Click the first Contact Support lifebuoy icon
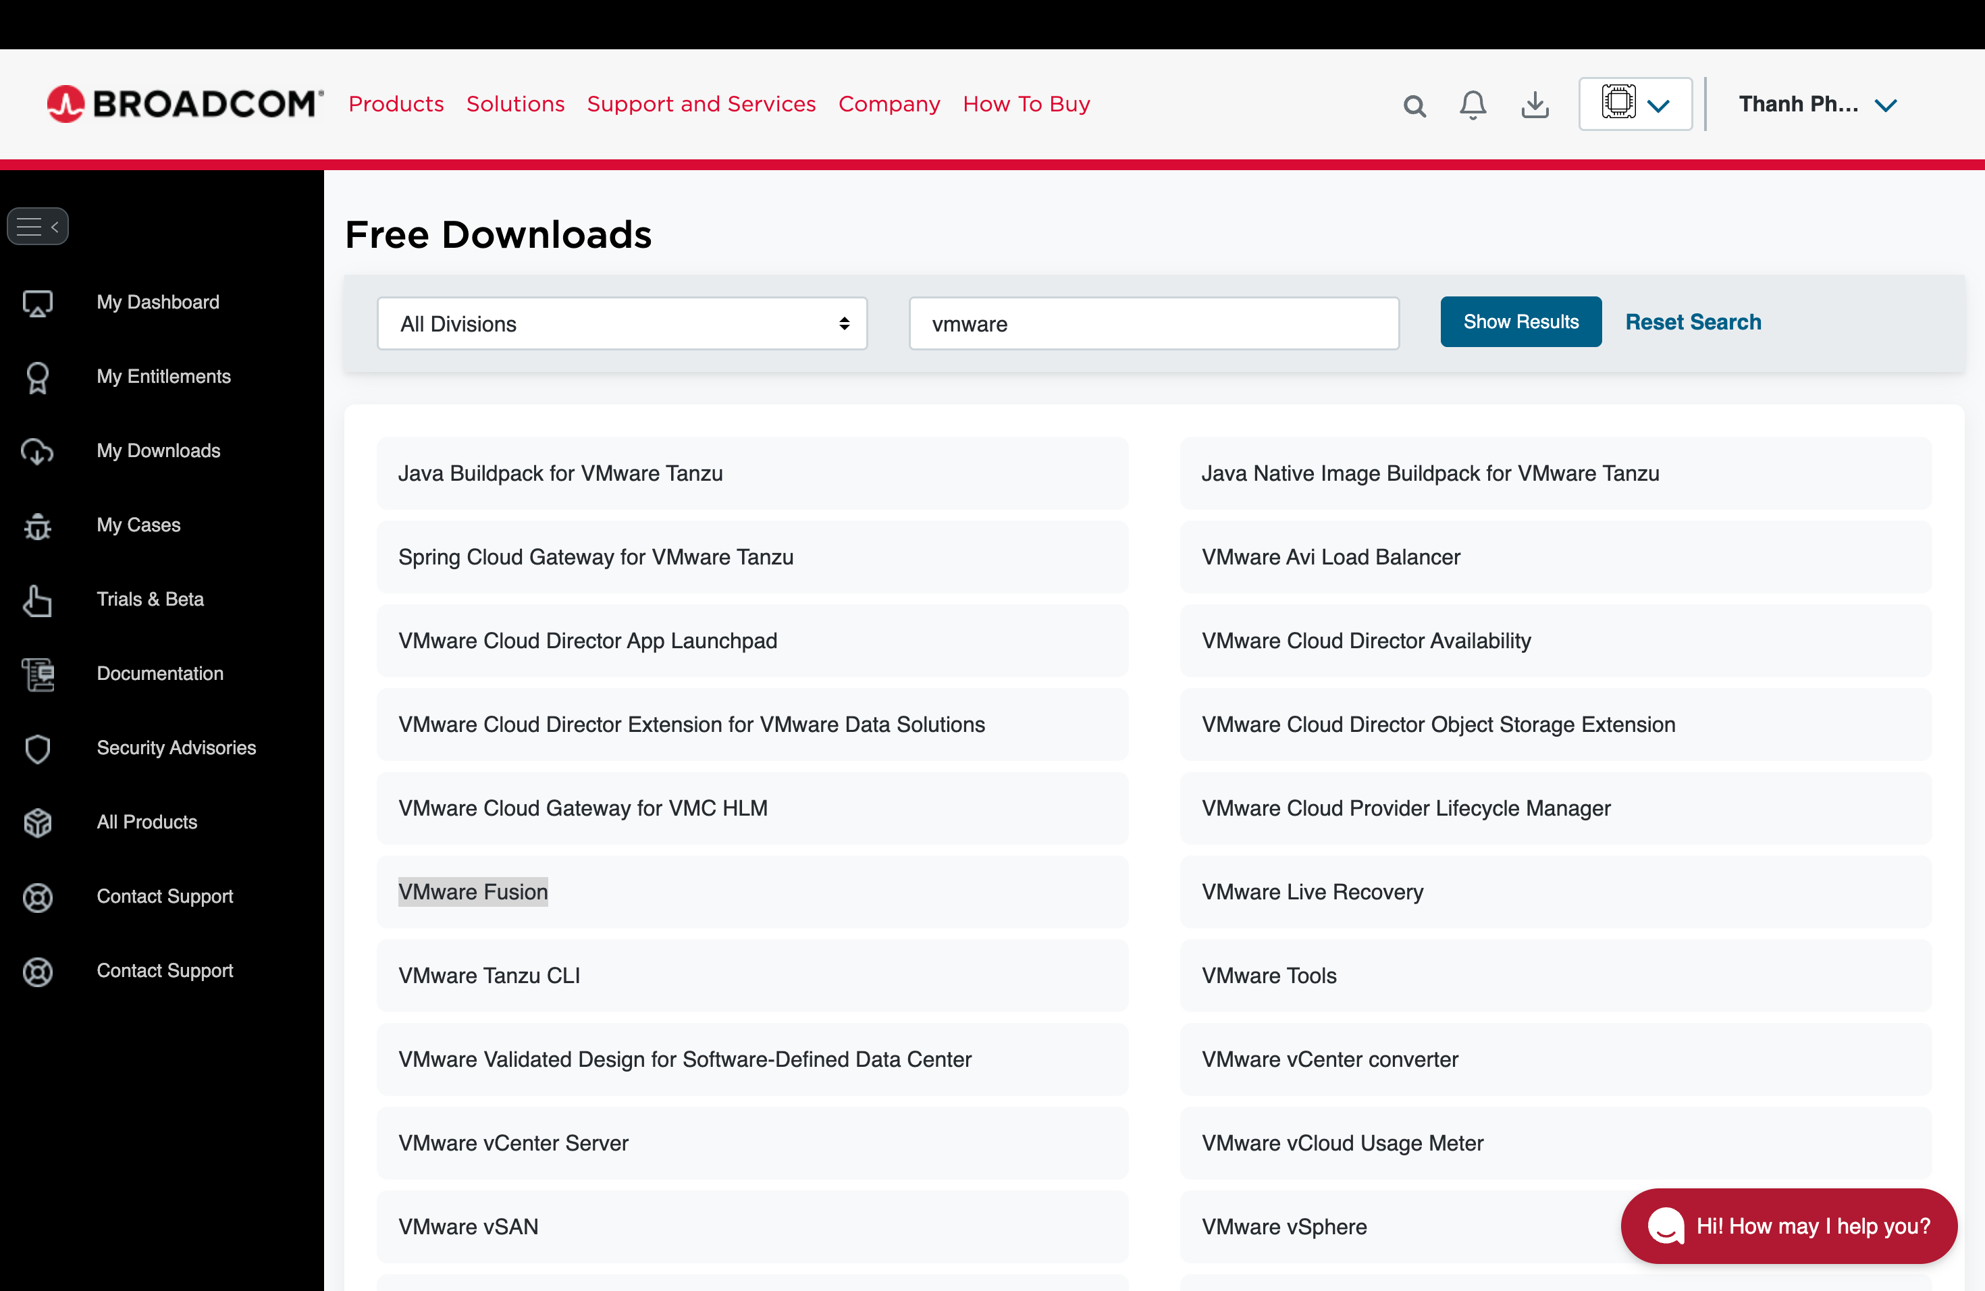The image size is (1985, 1291). 38,897
